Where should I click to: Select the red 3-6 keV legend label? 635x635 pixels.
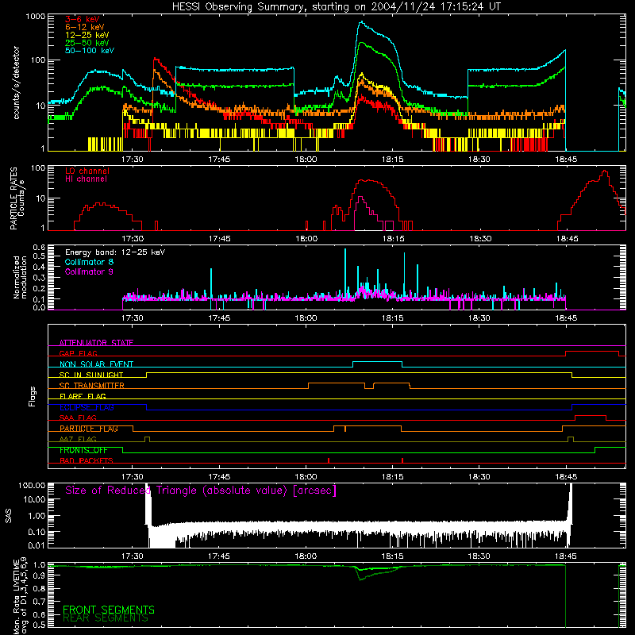point(83,19)
